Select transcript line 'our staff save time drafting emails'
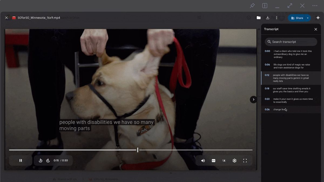Screen dimensions: 324x182 click(291, 90)
